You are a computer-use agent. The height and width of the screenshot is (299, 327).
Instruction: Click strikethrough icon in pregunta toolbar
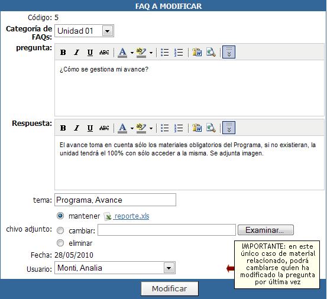[x=104, y=52]
